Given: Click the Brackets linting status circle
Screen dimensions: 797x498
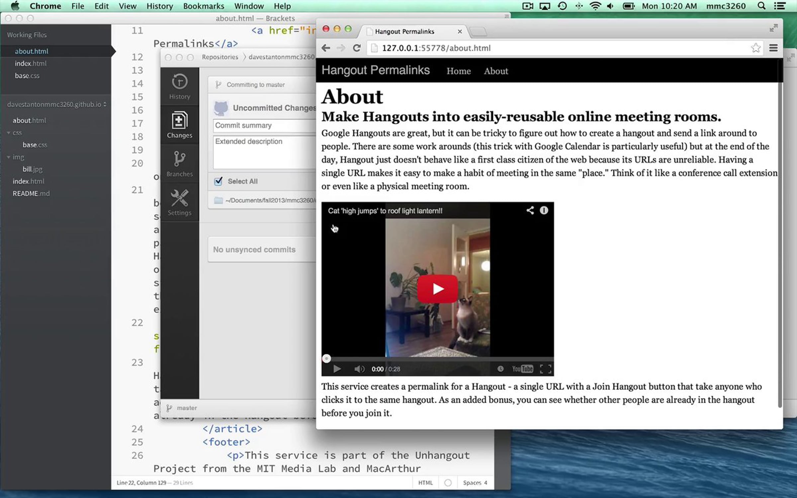Looking at the screenshot, I should 448,483.
